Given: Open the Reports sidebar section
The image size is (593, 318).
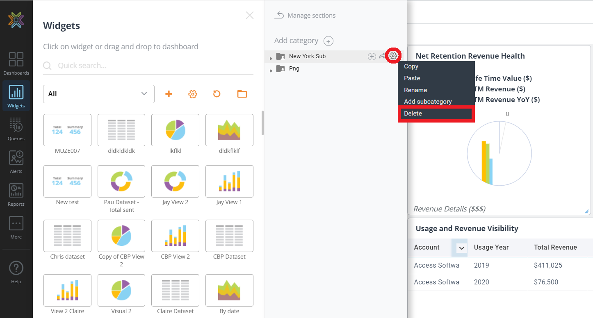Looking at the screenshot, I should click(16, 194).
